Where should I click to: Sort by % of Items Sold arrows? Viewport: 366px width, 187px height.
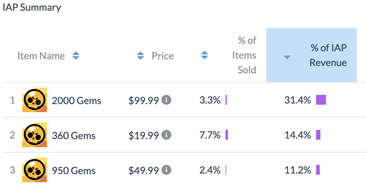coord(204,55)
